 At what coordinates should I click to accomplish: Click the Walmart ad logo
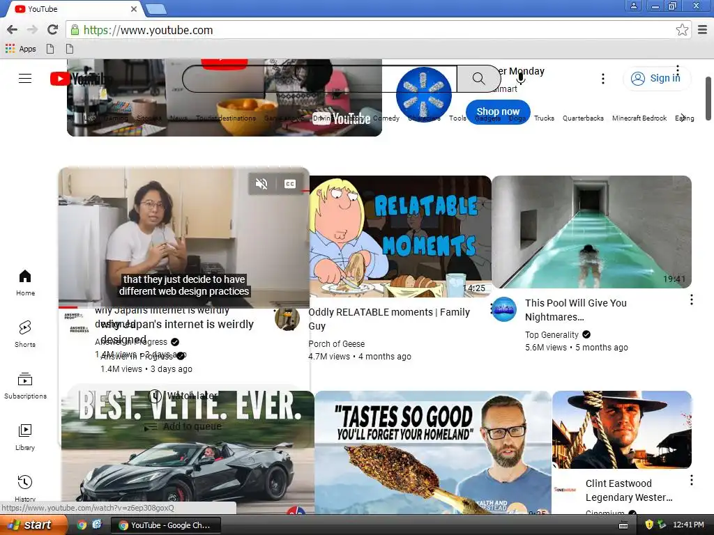[423, 95]
